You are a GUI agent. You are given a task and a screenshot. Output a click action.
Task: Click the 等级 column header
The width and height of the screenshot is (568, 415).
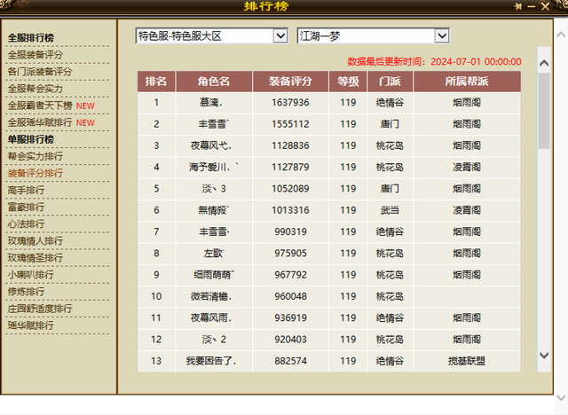click(x=348, y=82)
